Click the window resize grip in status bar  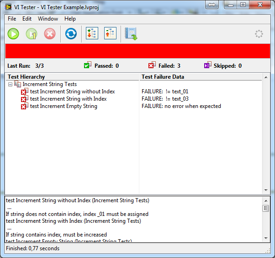pos(268,251)
